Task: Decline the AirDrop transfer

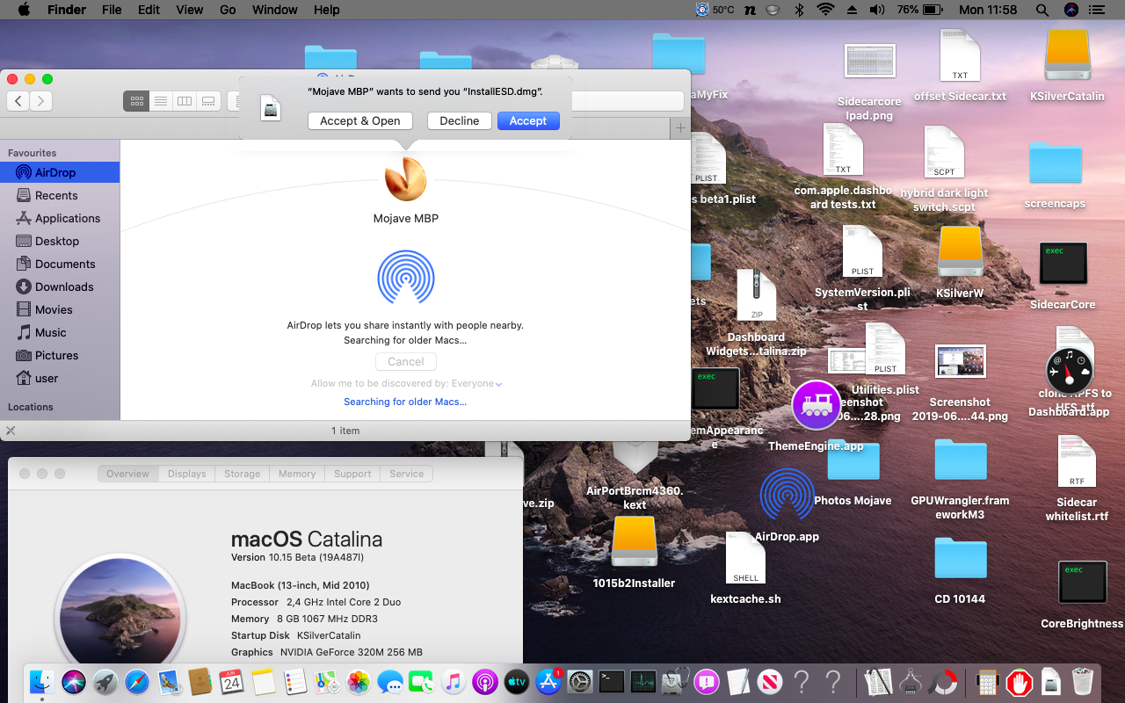Action: click(x=459, y=121)
